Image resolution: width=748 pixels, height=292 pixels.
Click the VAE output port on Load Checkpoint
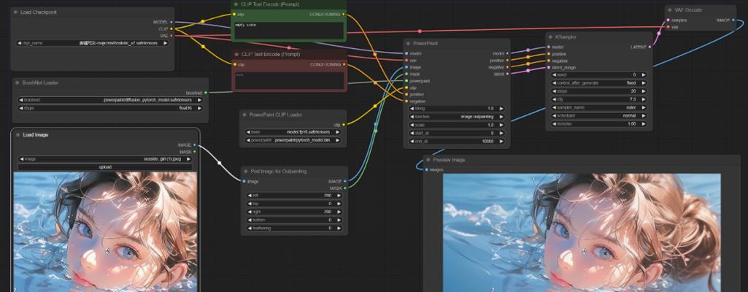[x=171, y=35]
